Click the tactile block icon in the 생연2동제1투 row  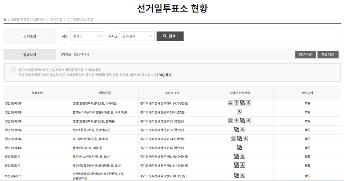pyautogui.click(x=243, y=121)
